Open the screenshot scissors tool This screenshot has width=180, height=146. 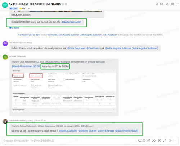pos(153,141)
